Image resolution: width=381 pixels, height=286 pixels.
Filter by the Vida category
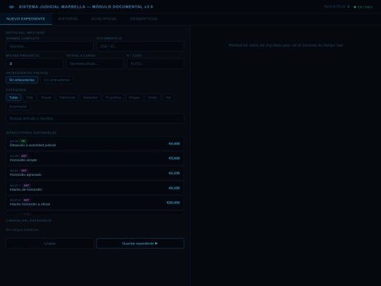30,97
